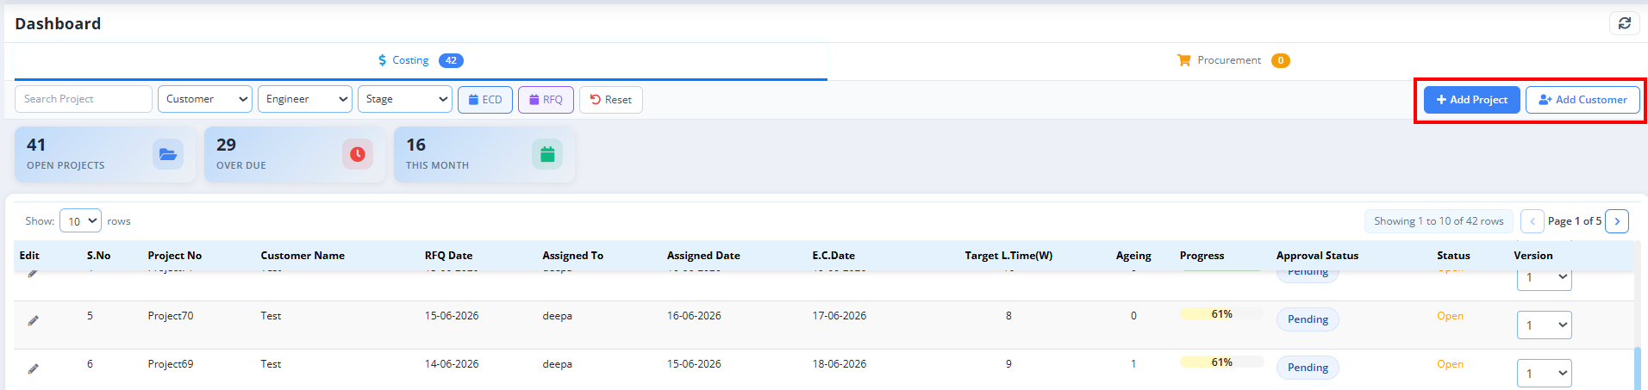Click the Open status text for Project70

click(x=1450, y=316)
